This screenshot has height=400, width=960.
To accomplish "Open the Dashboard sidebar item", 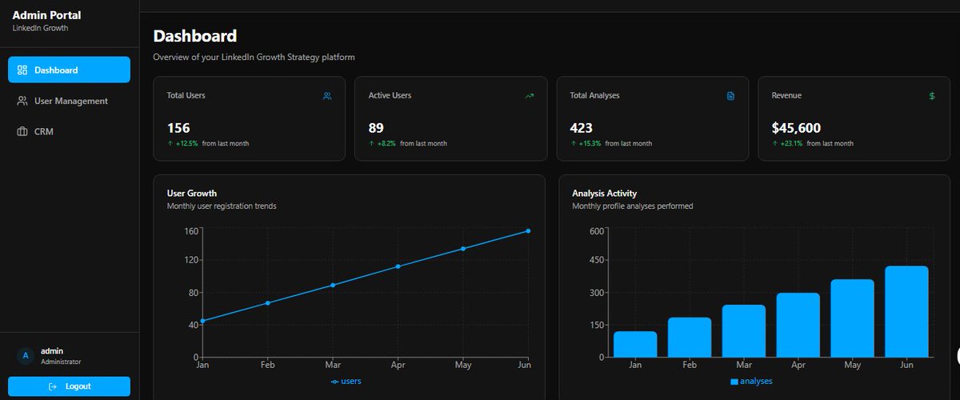I will click(69, 70).
